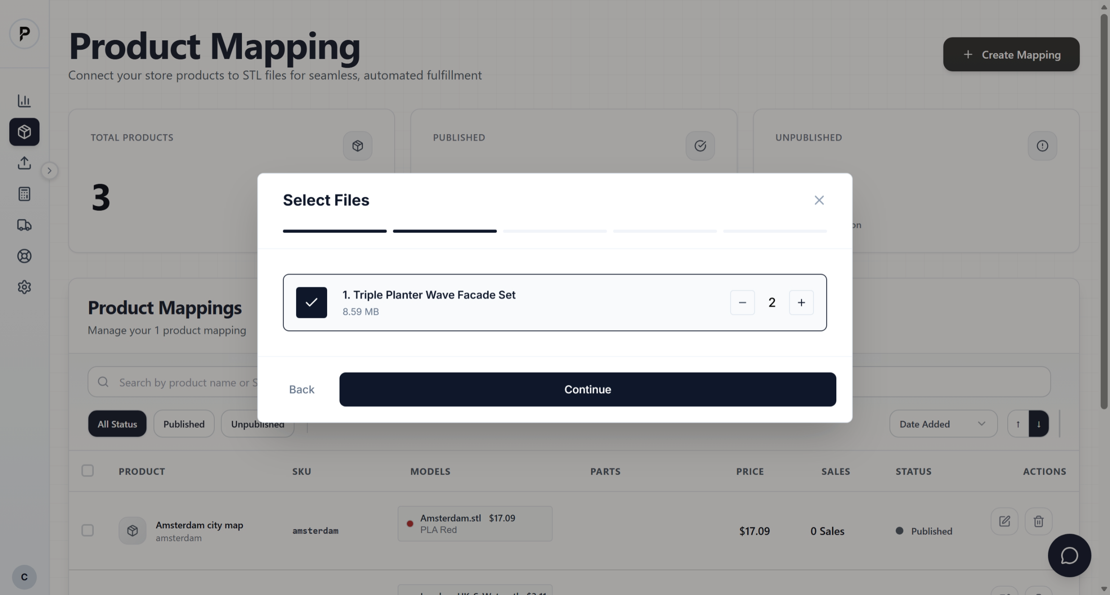1110x595 pixels.
Task: Open the product box sidebar icon
Action: (24, 132)
